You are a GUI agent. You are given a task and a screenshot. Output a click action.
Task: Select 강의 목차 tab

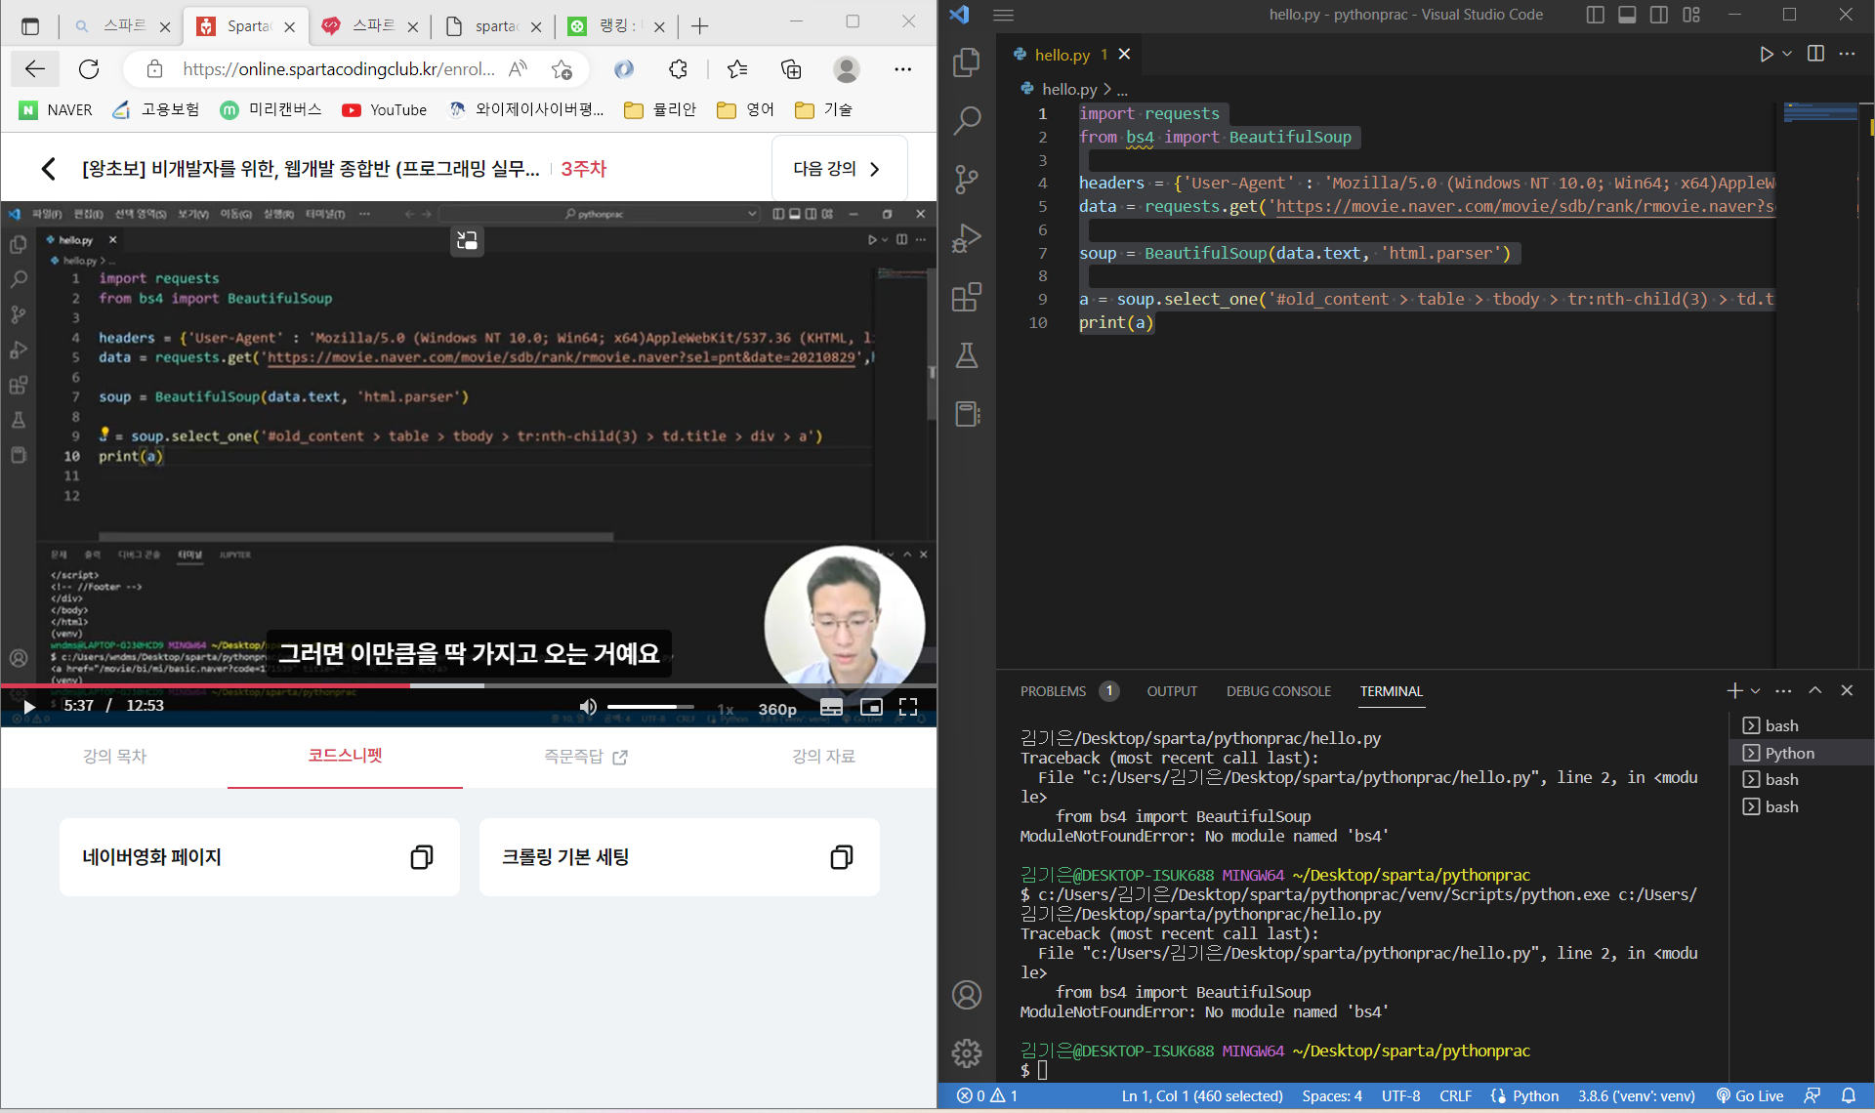pos(114,756)
